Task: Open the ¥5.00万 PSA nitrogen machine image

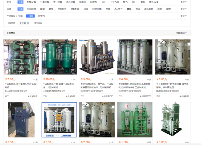Action: click(97, 57)
